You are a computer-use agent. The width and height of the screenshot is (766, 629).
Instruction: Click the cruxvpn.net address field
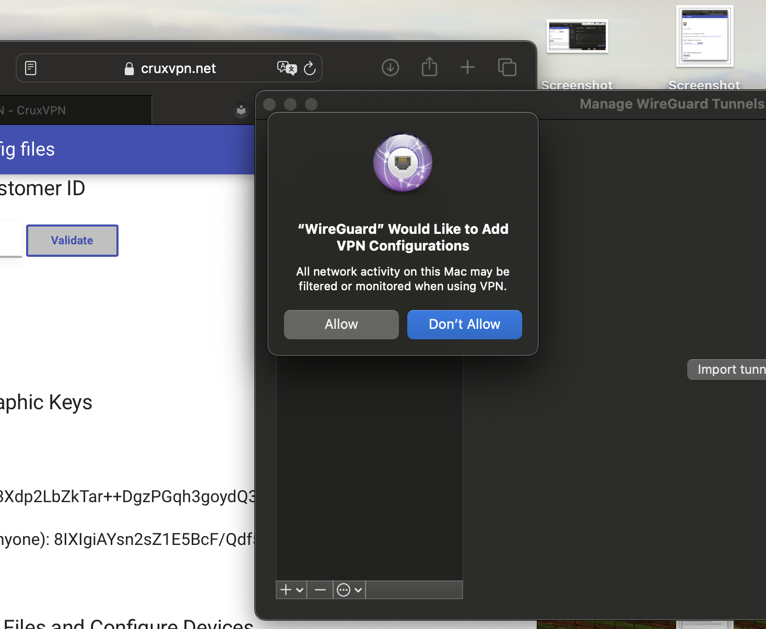[178, 68]
